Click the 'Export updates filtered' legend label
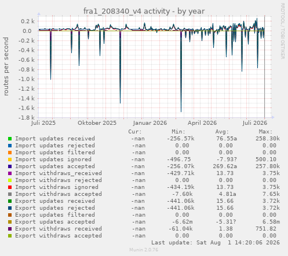The image size is (288, 256). (55, 215)
